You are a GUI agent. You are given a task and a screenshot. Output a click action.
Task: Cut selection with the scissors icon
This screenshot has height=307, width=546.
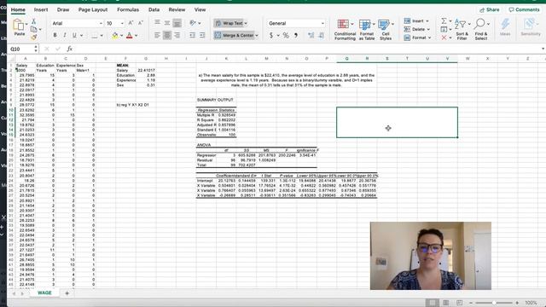tap(34, 21)
